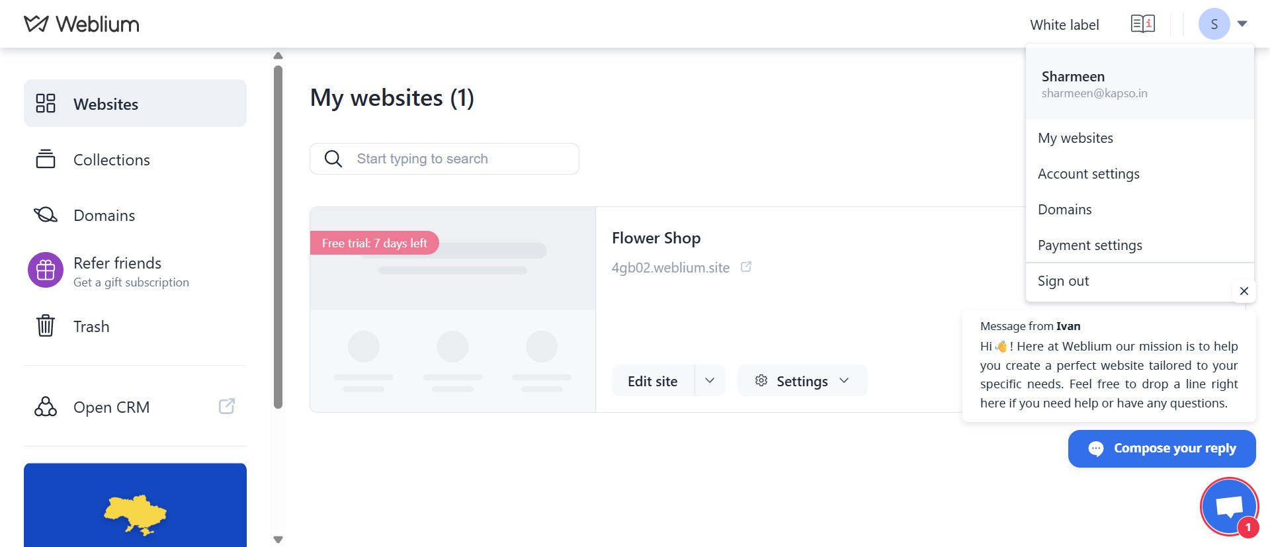Click the White label link

pos(1064,24)
